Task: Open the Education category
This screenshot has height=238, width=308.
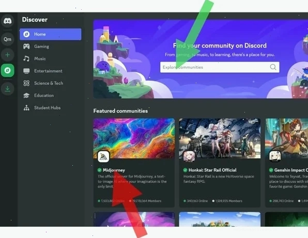Action: (x=51, y=96)
